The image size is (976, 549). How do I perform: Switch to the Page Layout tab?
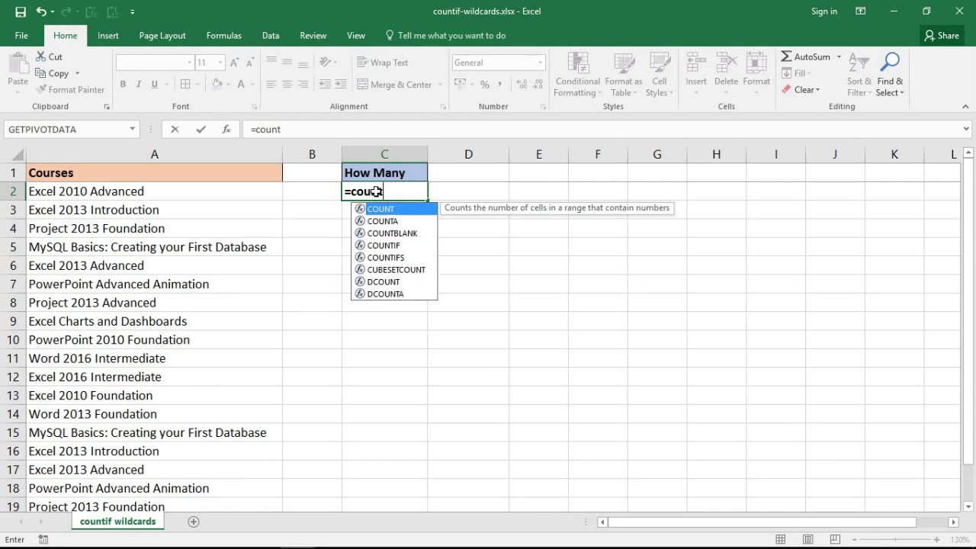(162, 36)
